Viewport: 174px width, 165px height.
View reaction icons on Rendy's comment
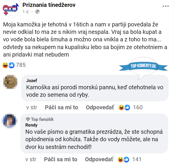(123, 159)
